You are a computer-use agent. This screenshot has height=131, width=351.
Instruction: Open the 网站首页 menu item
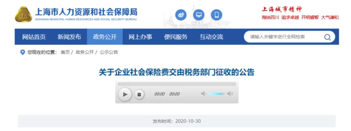tap(34, 37)
